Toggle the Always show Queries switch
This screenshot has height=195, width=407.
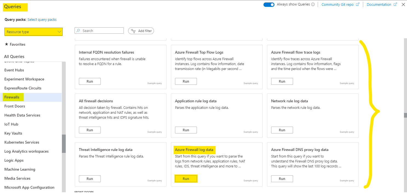click(269, 5)
